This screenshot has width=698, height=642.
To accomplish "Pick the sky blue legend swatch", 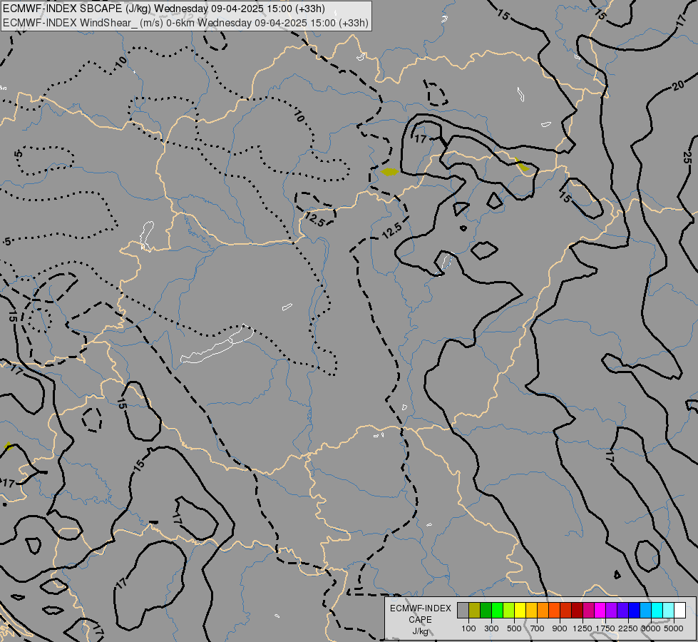I will 645,610.
